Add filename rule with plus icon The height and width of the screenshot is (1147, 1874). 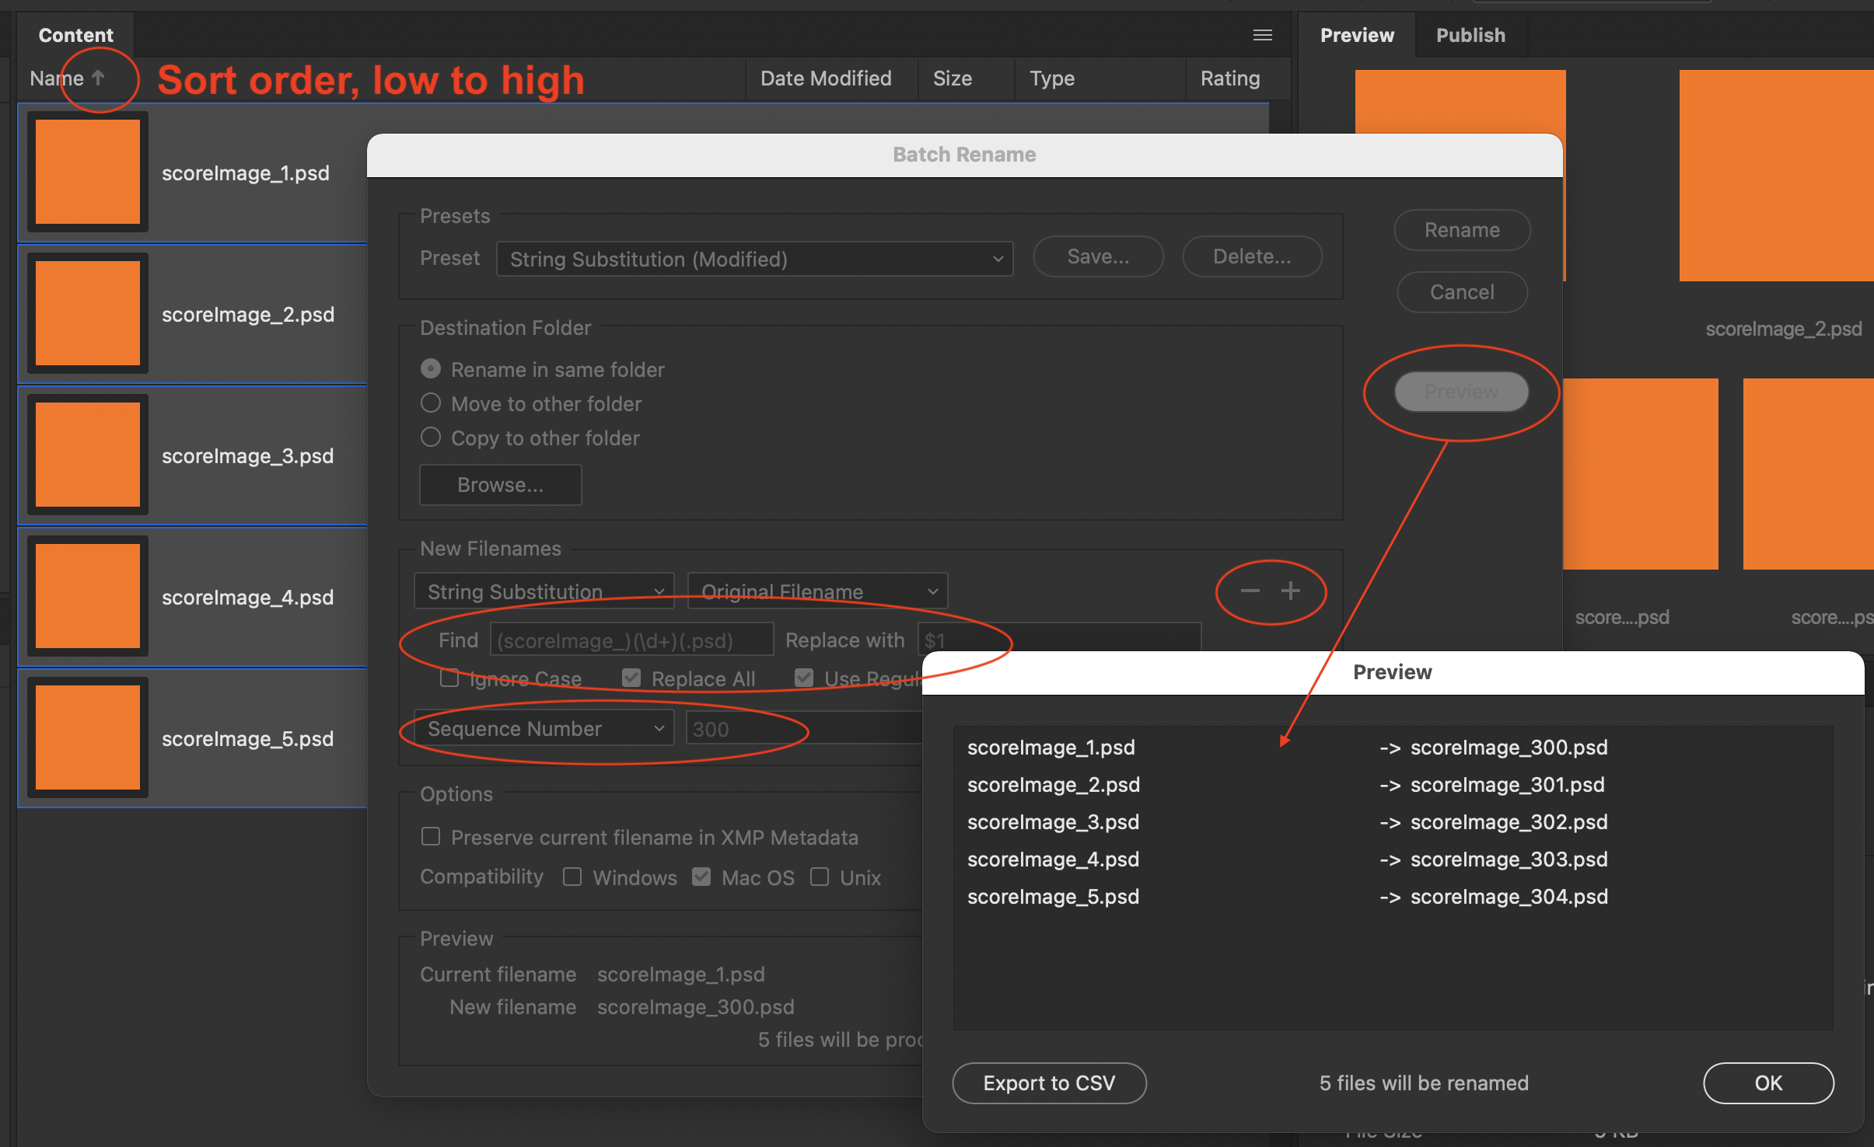coord(1291,591)
